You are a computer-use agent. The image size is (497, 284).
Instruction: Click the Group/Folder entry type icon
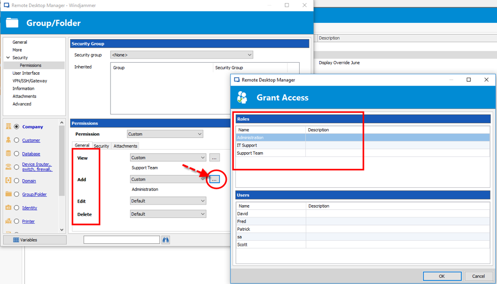(8, 194)
